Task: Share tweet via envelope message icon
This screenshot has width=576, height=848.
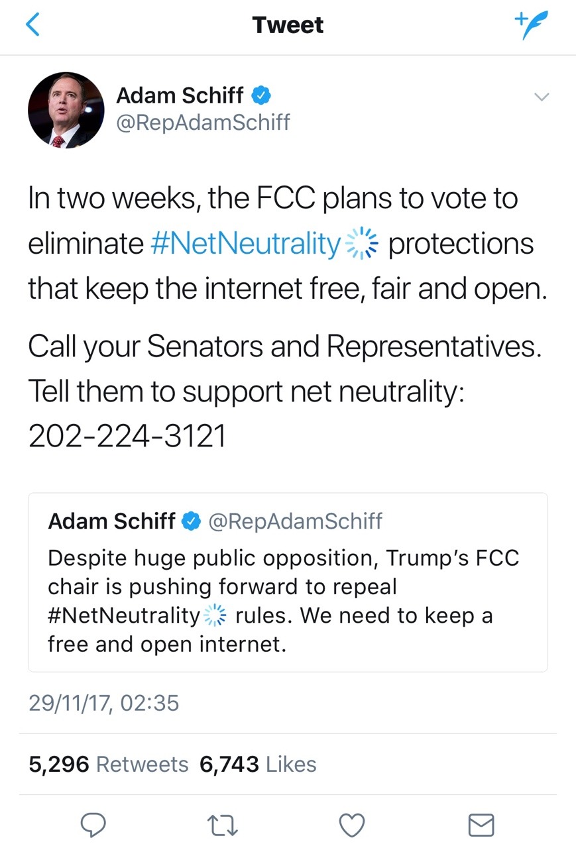Action: point(481,825)
